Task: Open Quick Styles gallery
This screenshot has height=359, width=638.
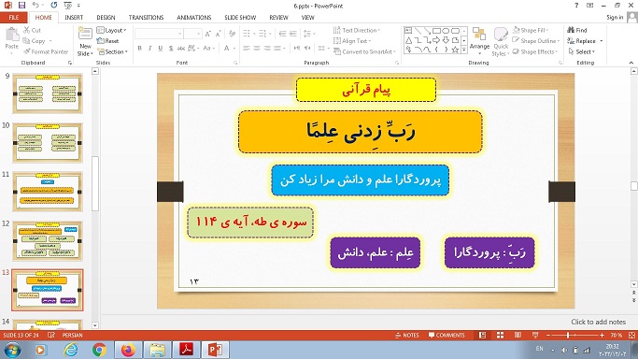Action: click(x=501, y=42)
